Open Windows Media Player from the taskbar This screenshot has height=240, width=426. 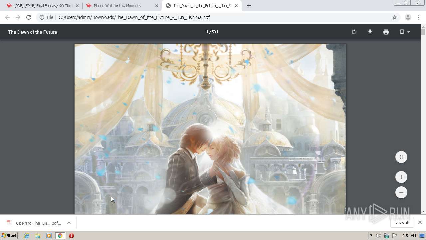[49, 236]
